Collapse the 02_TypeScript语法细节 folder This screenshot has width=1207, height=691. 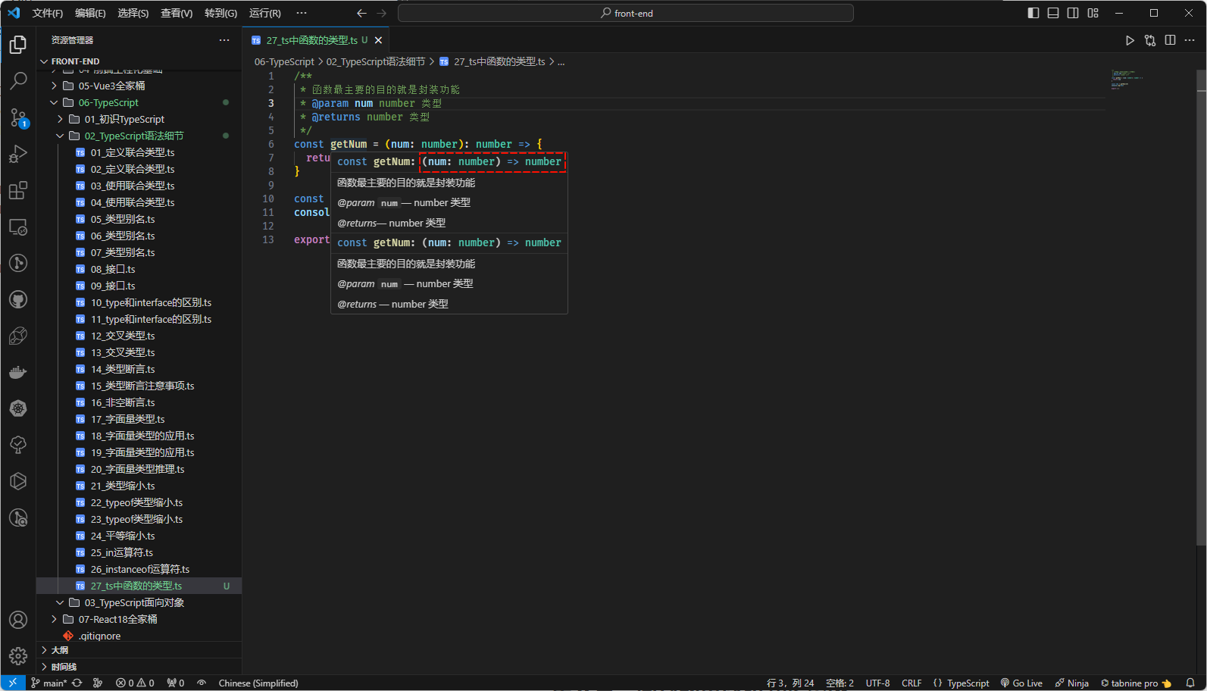point(133,136)
